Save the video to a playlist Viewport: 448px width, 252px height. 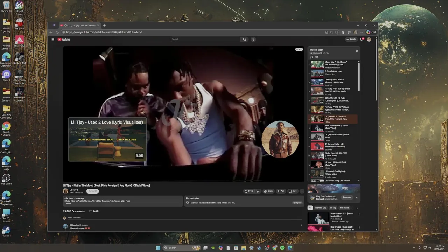[293, 191]
